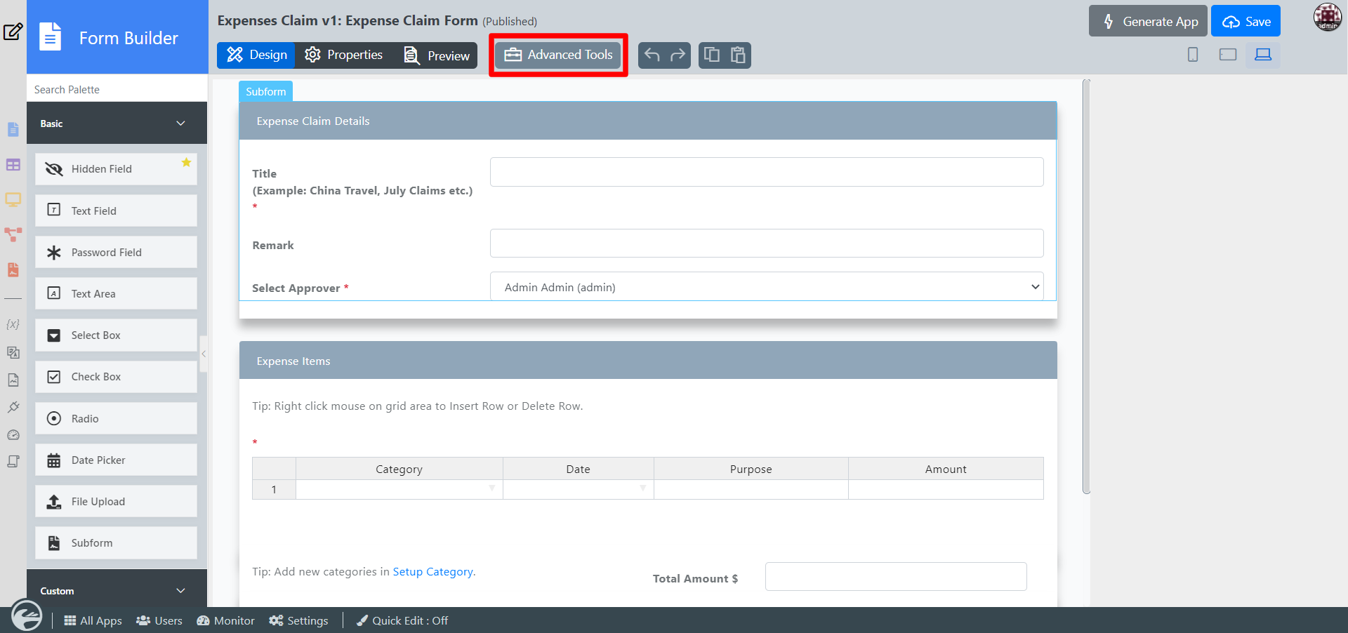Select the Check Box palette element
1348x633 pixels.
(x=116, y=377)
